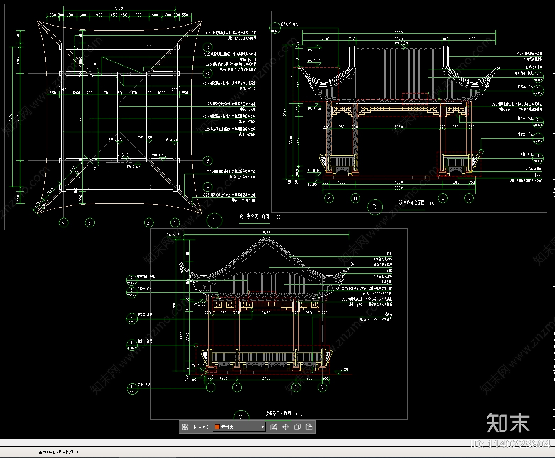The image size is (555, 458).
Task: Select axis bubble D in the plan view
Action: (208, 47)
